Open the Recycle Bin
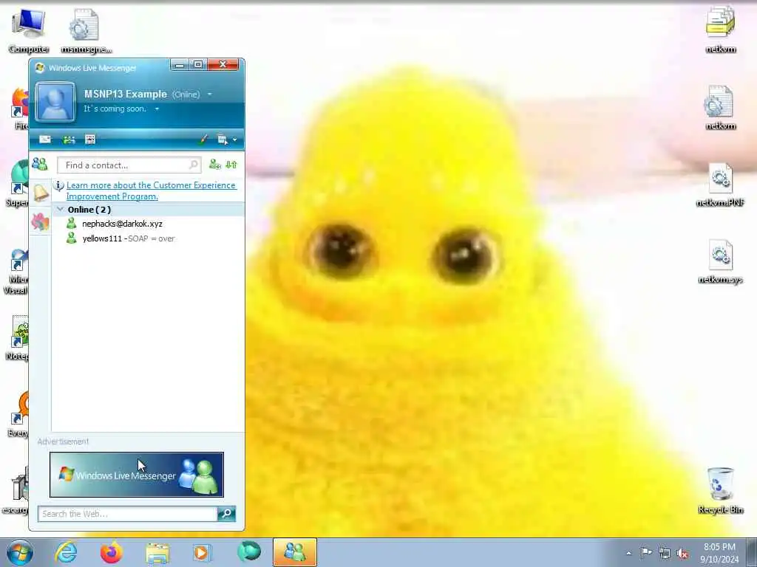This screenshot has width=757, height=567. (x=720, y=490)
